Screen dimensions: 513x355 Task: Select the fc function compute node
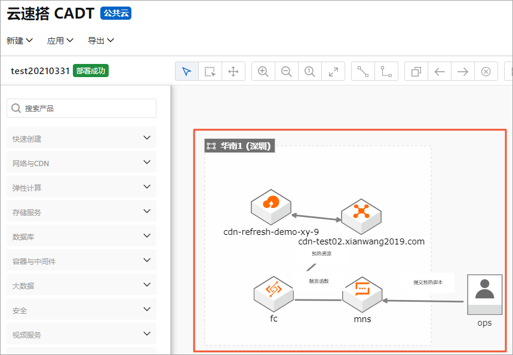(274, 294)
